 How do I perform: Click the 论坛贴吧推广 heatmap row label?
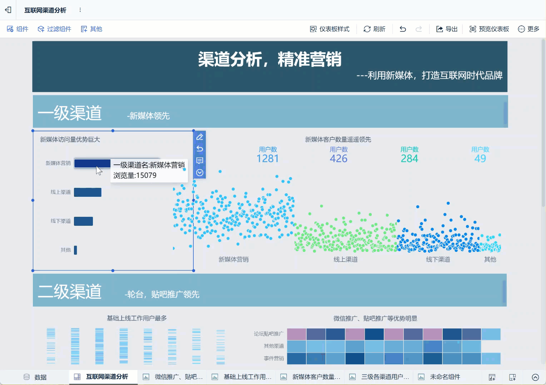(268, 334)
